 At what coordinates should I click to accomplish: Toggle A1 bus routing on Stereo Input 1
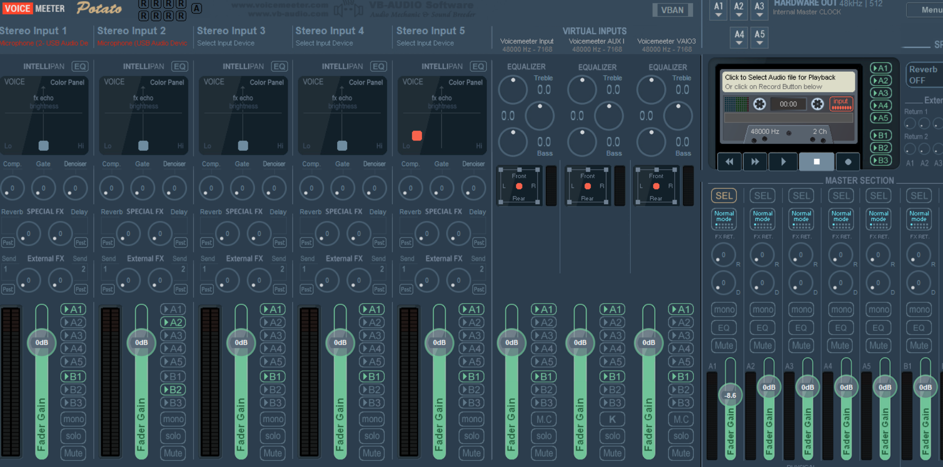click(x=73, y=309)
